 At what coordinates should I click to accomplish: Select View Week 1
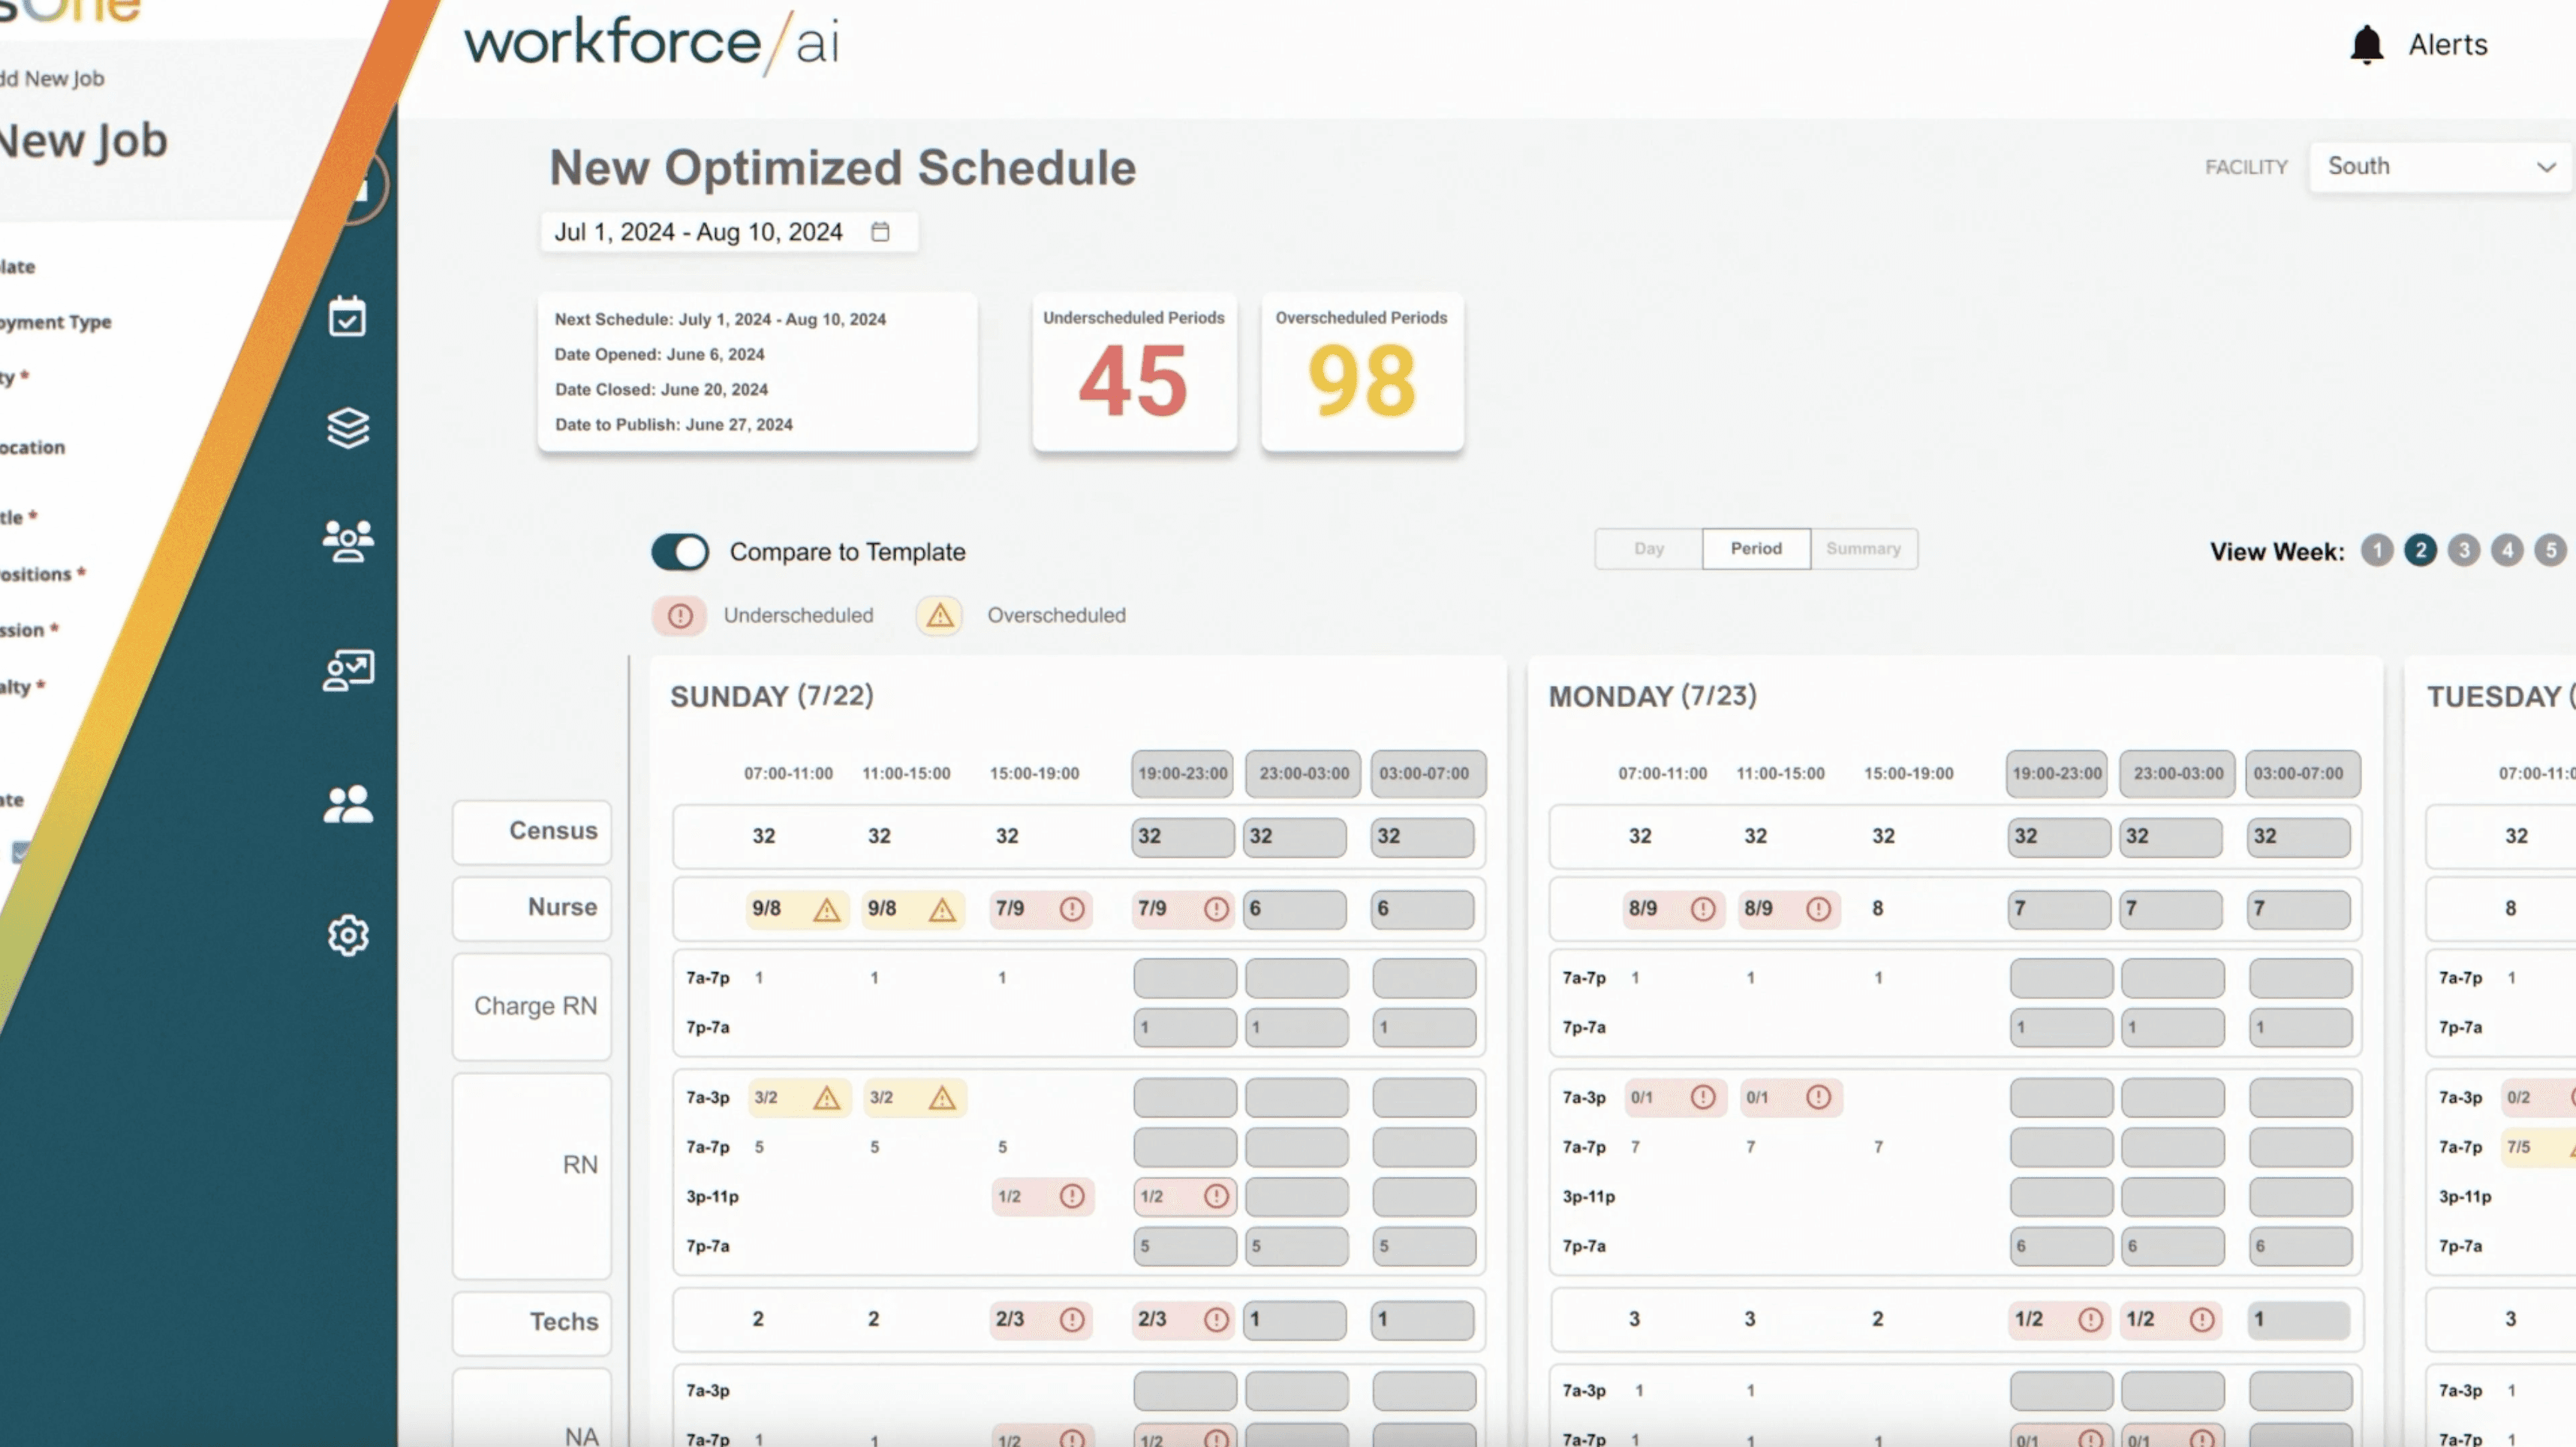2377,550
